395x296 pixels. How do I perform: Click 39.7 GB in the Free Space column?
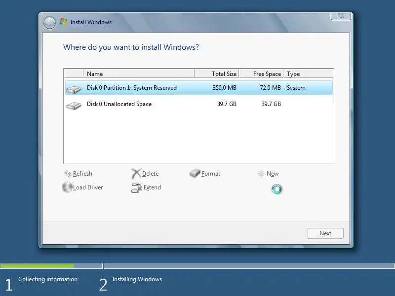coord(271,104)
